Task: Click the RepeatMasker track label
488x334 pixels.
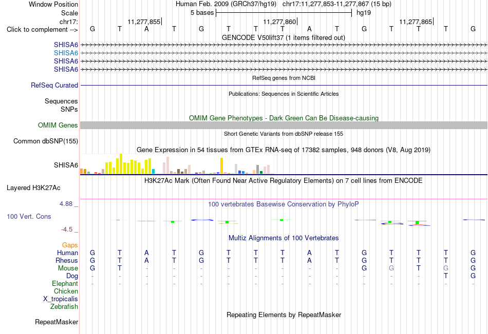Action: click(x=57, y=322)
